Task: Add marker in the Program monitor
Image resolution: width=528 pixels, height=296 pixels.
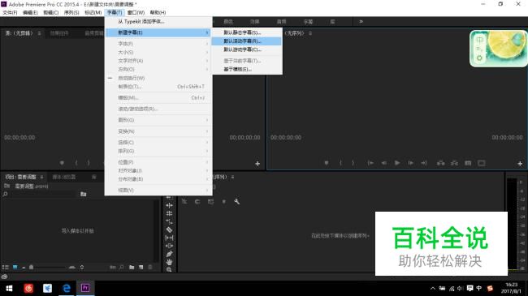Action: pos(327,163)
